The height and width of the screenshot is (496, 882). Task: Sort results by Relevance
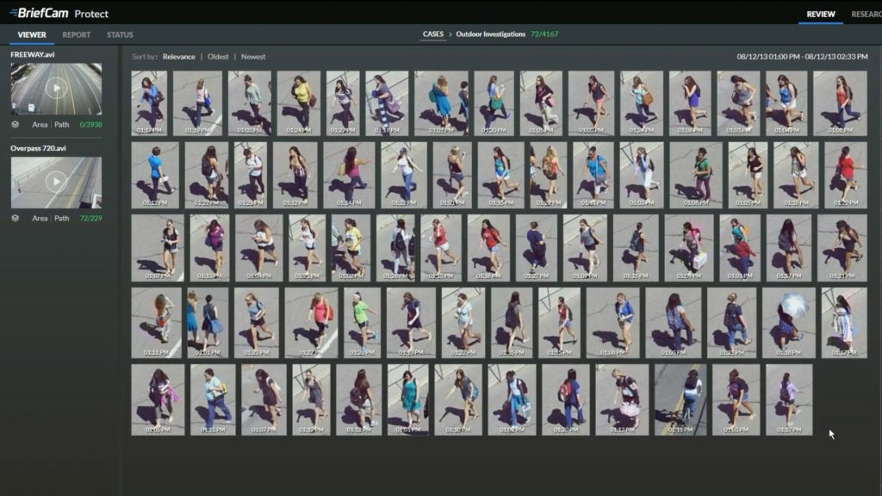(178, 57)
